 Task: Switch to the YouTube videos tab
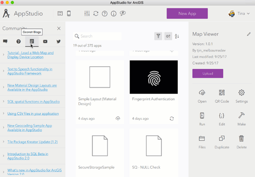[x=45, y=41]
